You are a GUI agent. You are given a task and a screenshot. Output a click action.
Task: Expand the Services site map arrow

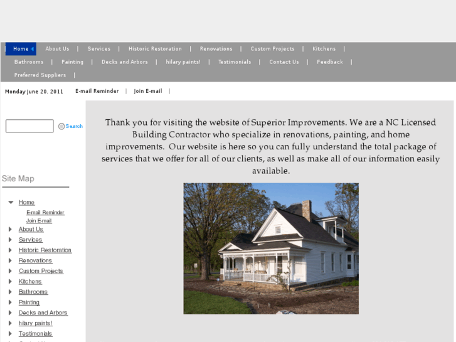point(10,240)
